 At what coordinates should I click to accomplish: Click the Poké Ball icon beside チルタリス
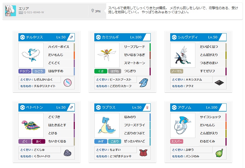point(22,37)
